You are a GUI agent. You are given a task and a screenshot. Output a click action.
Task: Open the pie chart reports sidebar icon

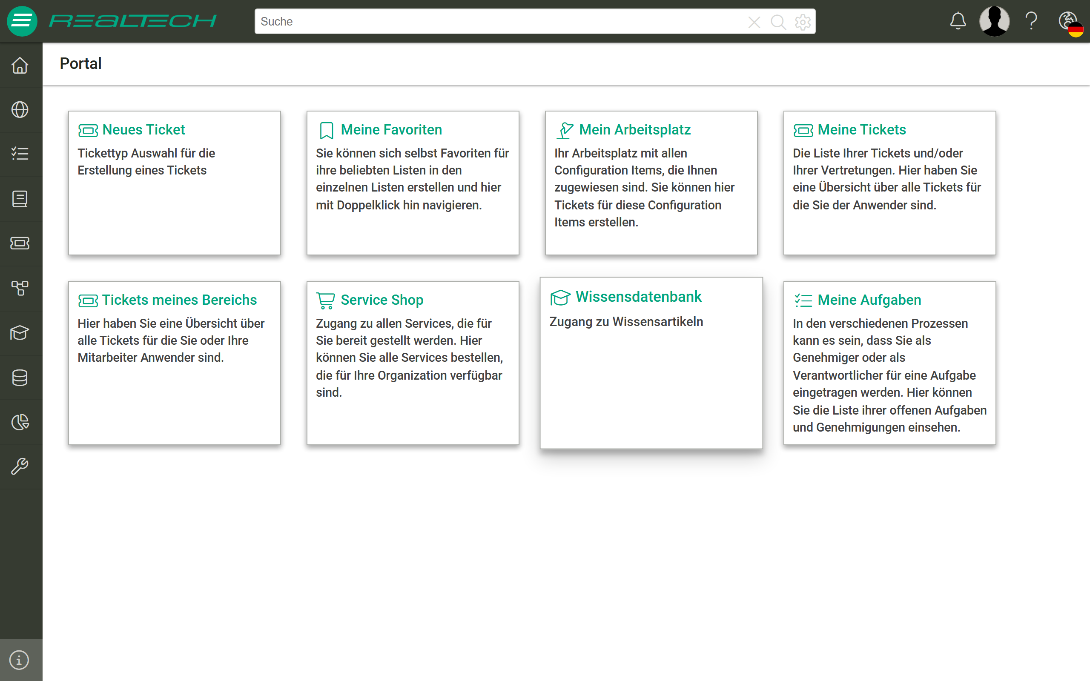coord(20,422)
